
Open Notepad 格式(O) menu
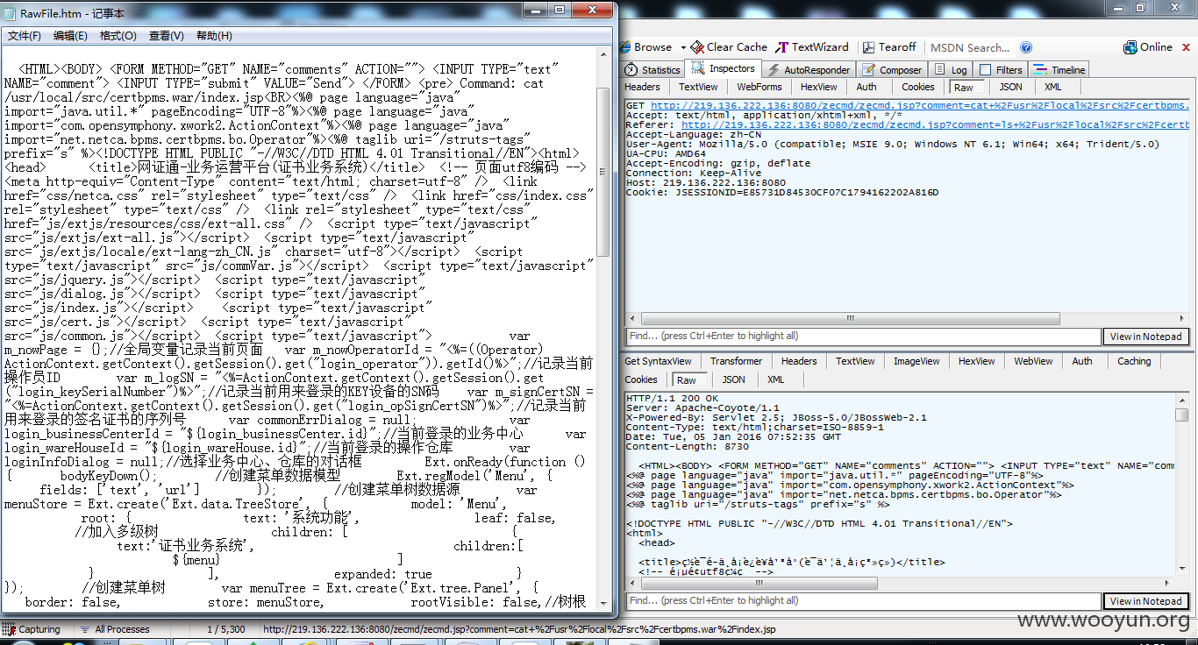tap(118, 36)
